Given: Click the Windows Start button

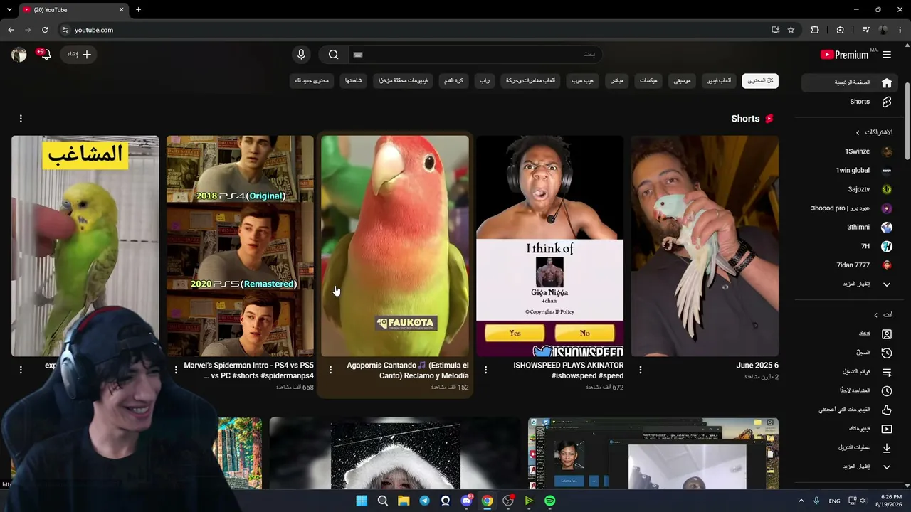Looking at the screenshot, I should pyautogui.click(x=362, y=501).
